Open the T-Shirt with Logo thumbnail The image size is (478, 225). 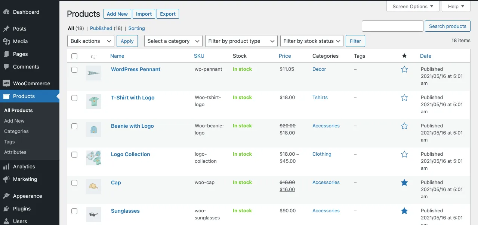click(x=94, y=101)
